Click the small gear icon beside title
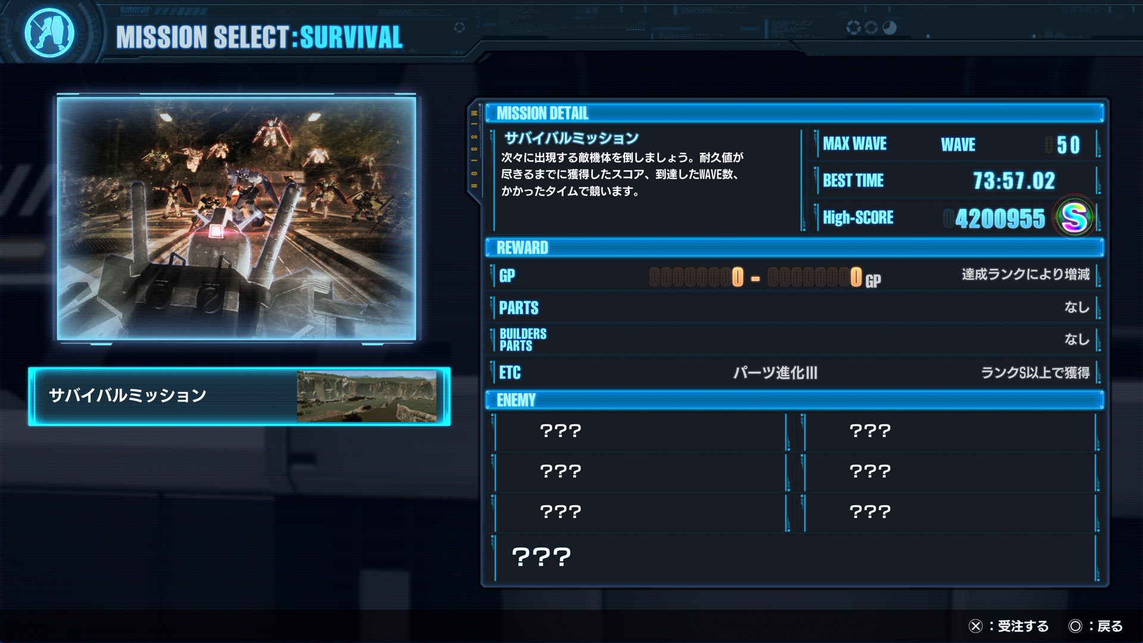1143x643 pixels. tap(459, 27)
